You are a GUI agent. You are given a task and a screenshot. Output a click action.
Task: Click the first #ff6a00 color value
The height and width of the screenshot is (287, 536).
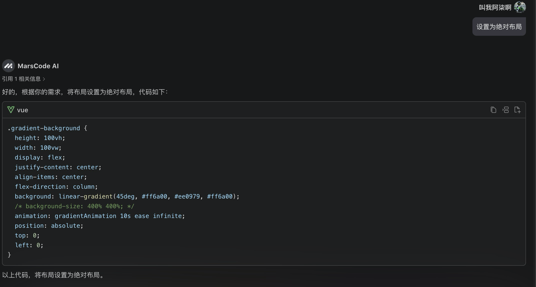coord(154,196)
